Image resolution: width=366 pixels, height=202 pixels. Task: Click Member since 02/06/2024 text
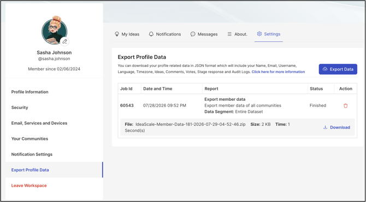coord(54,69)
